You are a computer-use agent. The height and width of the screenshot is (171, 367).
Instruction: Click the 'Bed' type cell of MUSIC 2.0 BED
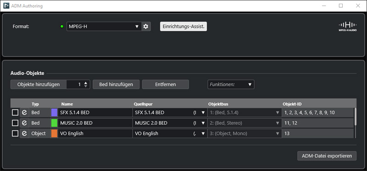39,123
